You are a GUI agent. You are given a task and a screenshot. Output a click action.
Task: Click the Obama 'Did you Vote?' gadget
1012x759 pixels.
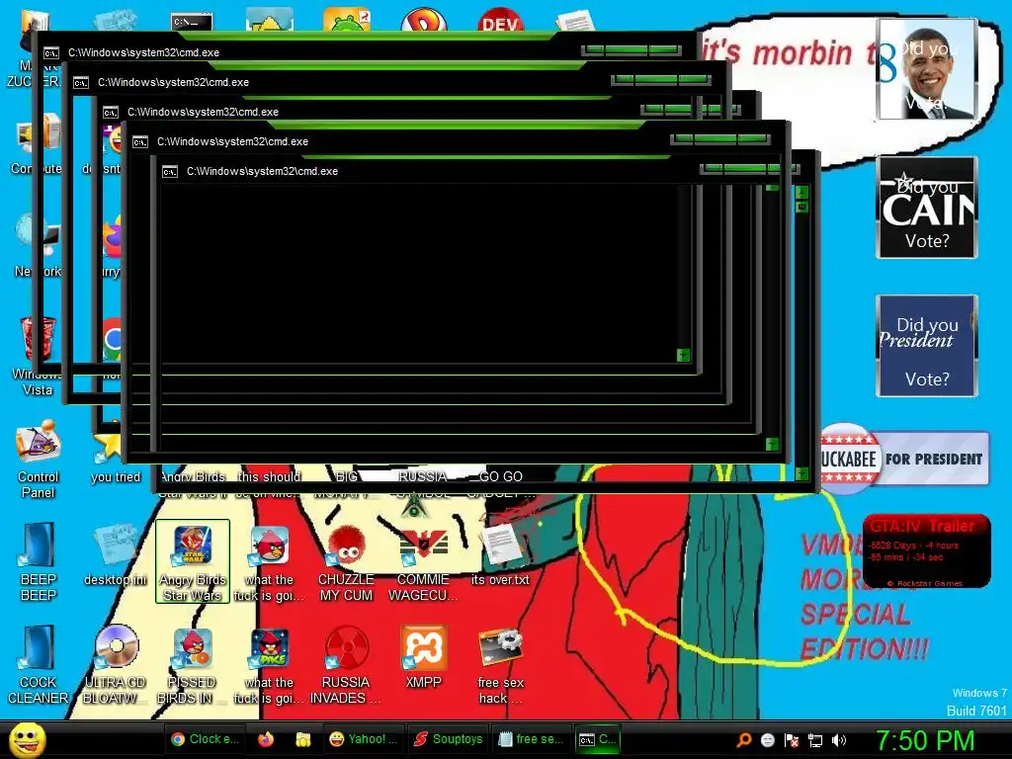tap(927, 68)
